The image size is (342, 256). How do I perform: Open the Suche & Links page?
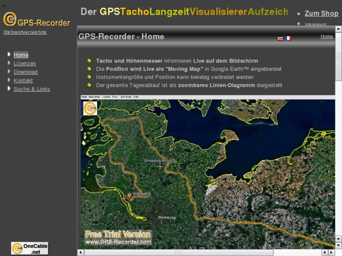32,89
